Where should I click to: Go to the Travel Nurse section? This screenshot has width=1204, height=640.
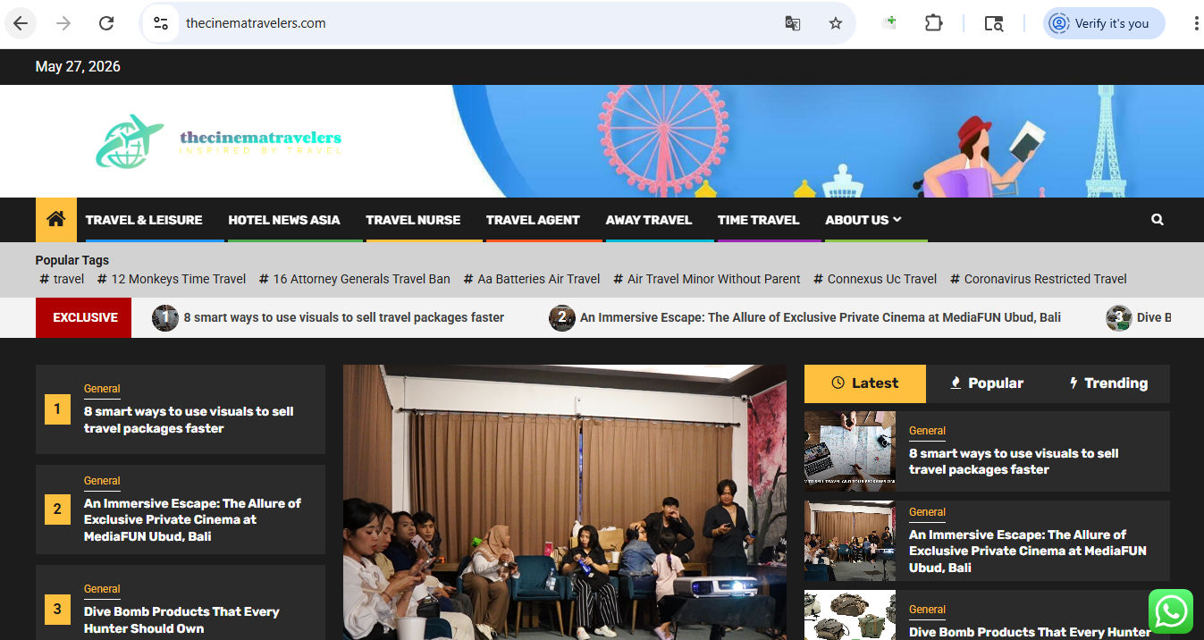click(x=413, y=220)
